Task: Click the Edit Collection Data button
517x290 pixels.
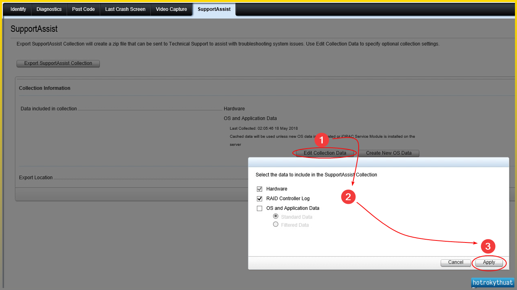Action: pos(325,153)
